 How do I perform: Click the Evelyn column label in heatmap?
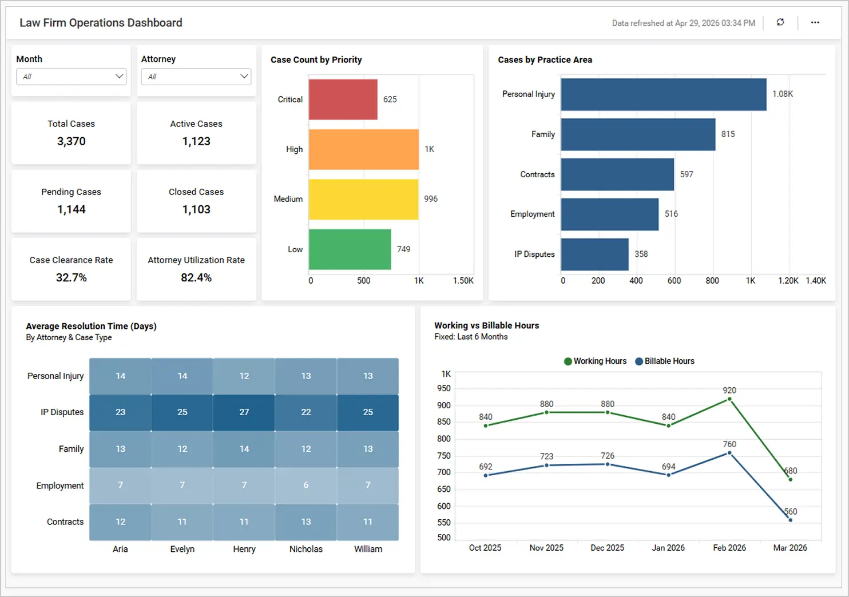[x=183, y=549]
